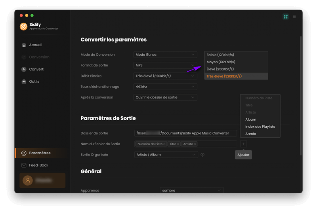This screenshot has width=317, height=212.
Task: Expand the Mode de Conversion dropdown
Action: point(165,55)
